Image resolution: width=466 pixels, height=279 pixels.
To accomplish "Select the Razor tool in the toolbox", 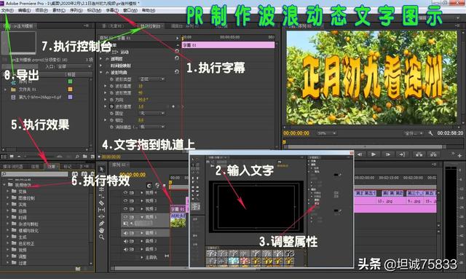I will tap(102, 203).
